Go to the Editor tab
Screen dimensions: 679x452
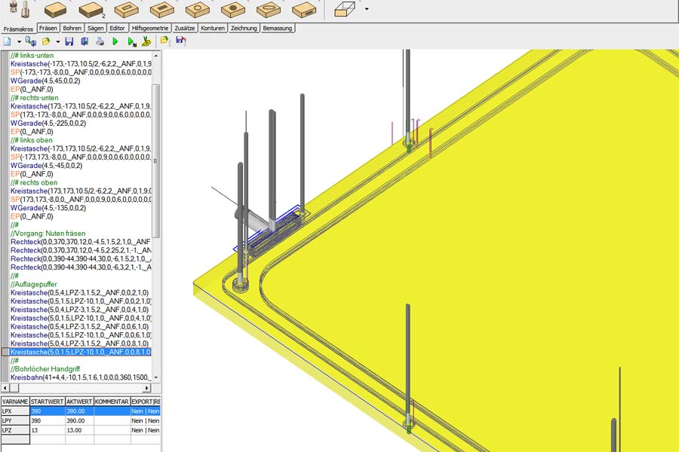tap(117, 28)
